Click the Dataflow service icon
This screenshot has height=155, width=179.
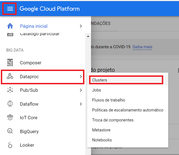tap(10, 104)
